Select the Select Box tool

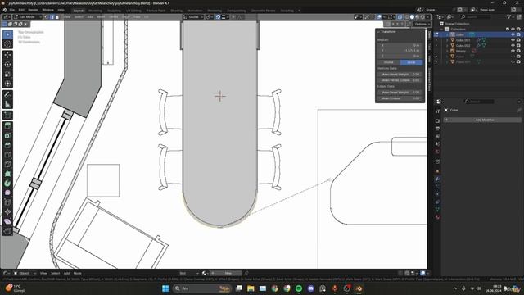click(7, 34)
